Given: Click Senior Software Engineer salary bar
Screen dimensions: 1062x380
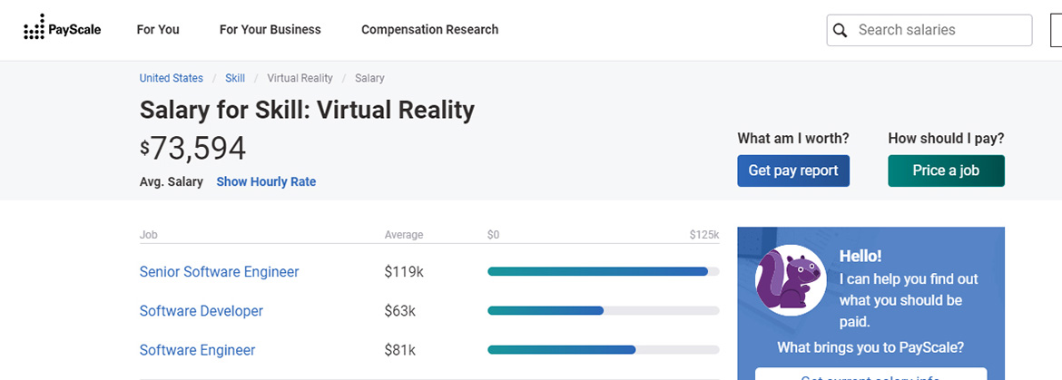Looking at the screenshot, I should [x=597, y=271].
